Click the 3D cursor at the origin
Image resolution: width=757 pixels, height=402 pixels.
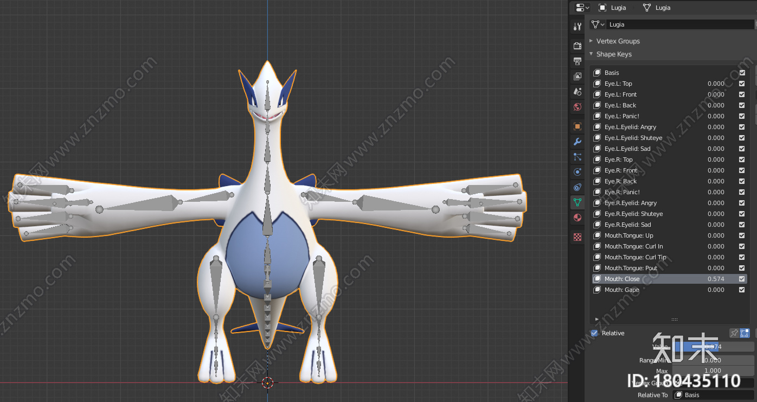pyautogui.click(x=267, y=382)
